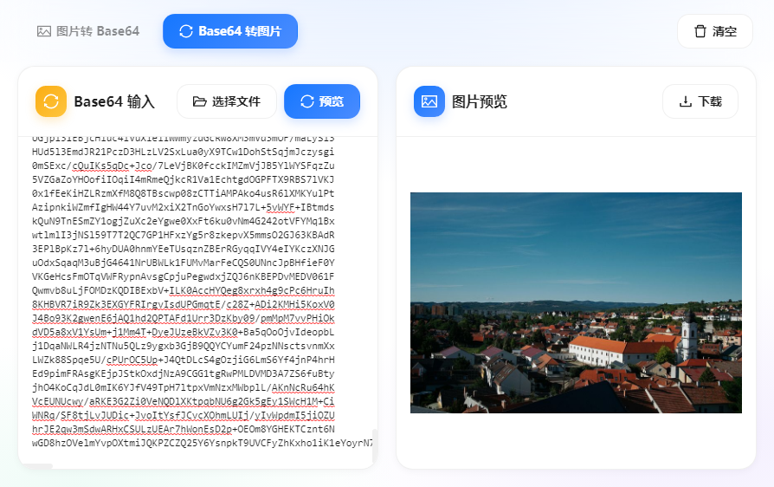Switch to the 图片转 Base64 tab
This screenshot has height=487, width=774.
click(87, 31)
